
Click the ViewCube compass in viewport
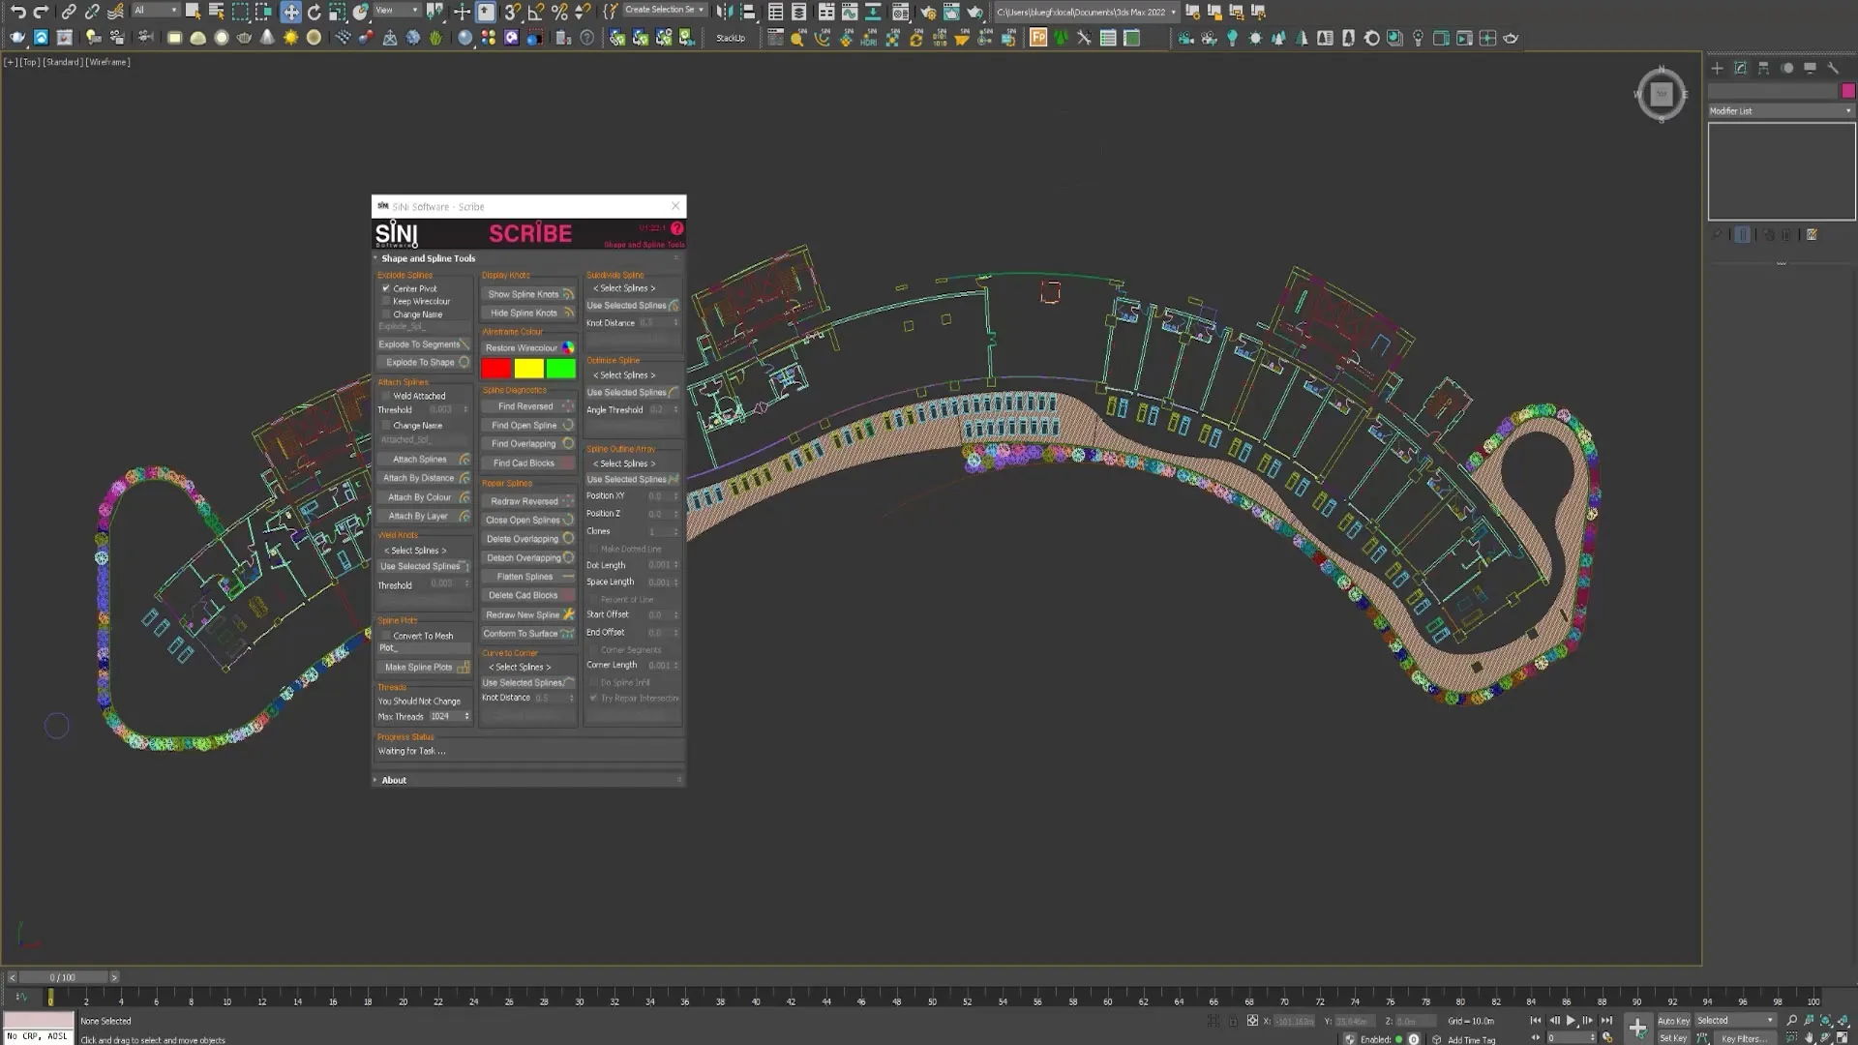(1662, 94)
